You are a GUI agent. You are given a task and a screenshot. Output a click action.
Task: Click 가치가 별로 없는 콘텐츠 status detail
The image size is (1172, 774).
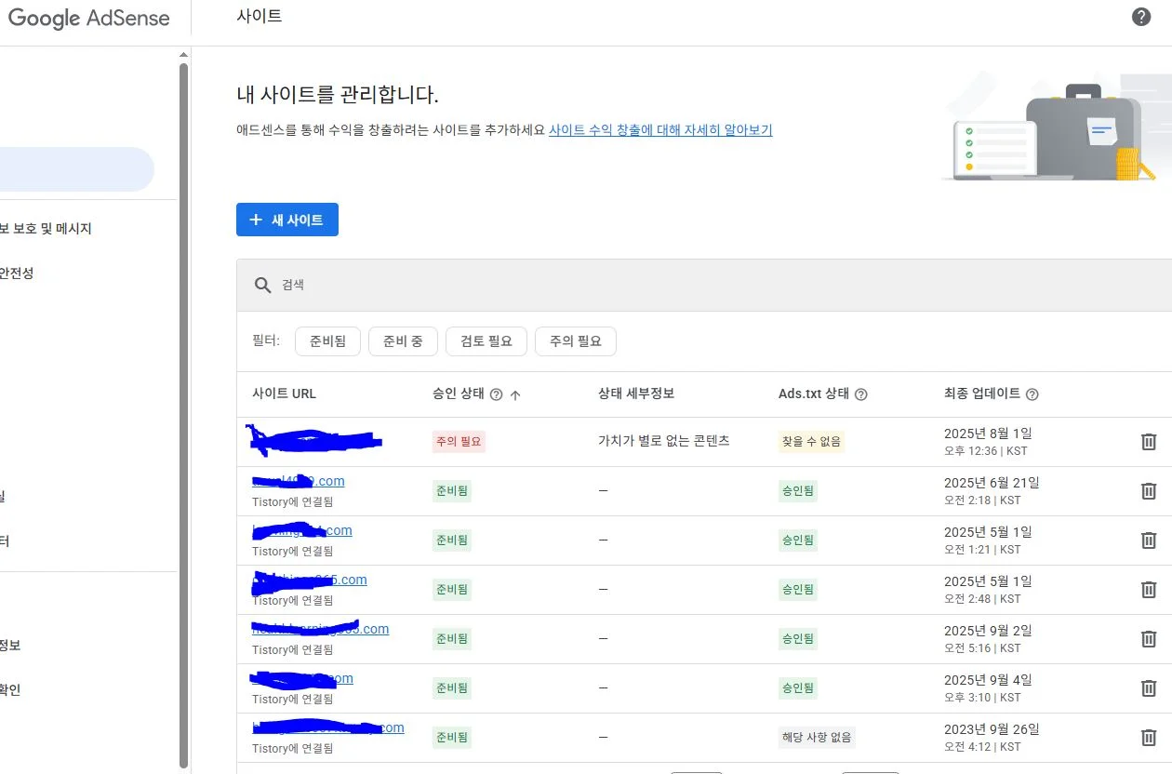[x=664, y=441]
